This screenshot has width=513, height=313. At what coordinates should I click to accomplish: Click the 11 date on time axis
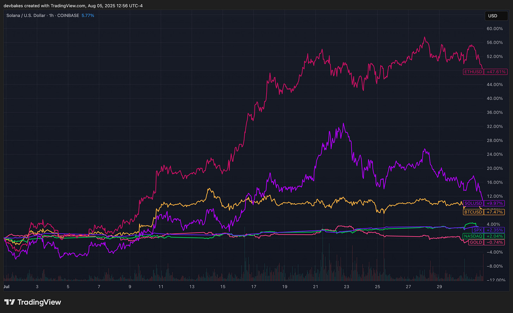tap(161, 287)
